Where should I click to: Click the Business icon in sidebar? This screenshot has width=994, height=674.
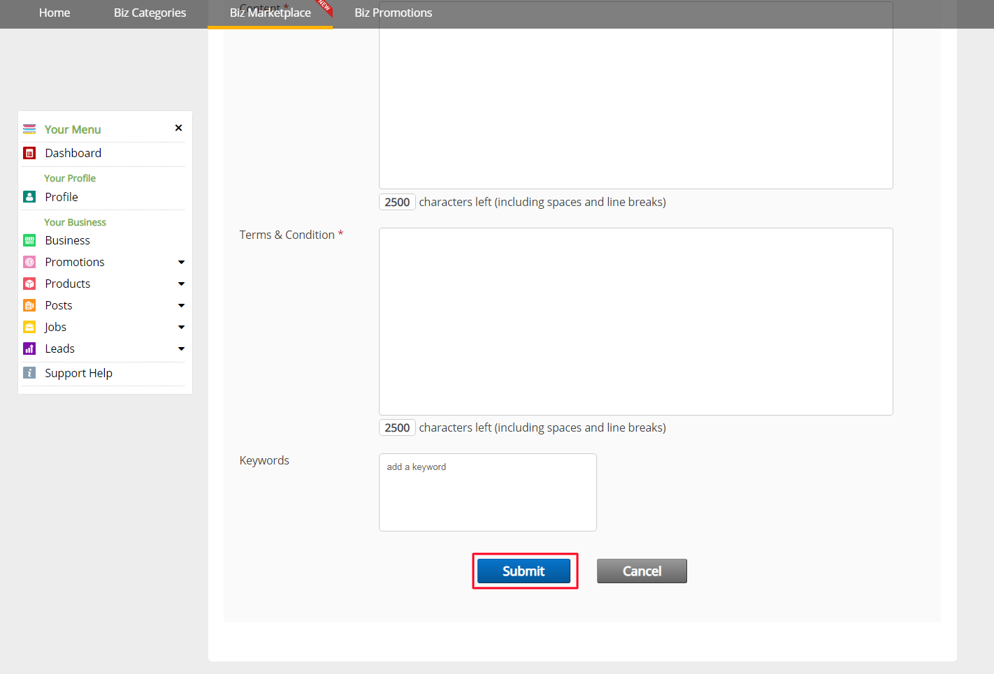[x=29, y=240]
